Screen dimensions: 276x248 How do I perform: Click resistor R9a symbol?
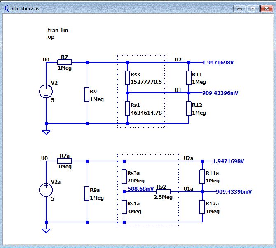coord(87,193)
